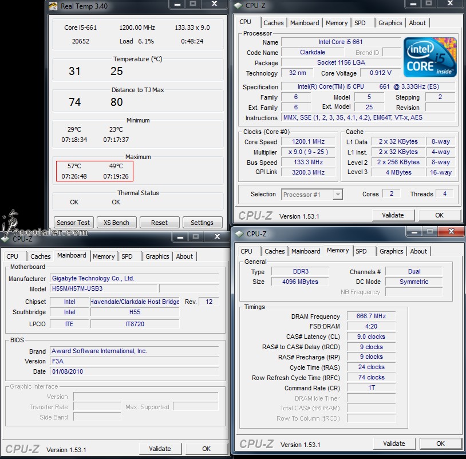Click the CAS# Latency value '9.0 clocks'
This screenshot has height=459, width=466.
(371, 337)
